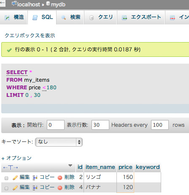Switch to the クエリ tab
189x195 pixels.
(x=100, y=17)
